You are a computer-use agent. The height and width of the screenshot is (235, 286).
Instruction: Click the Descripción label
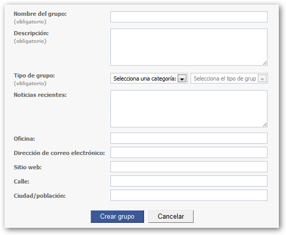31,33
